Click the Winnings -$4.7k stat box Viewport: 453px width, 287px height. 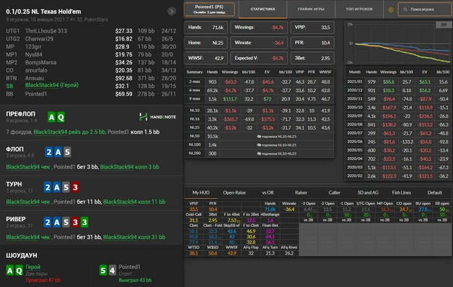pos(259,27)
